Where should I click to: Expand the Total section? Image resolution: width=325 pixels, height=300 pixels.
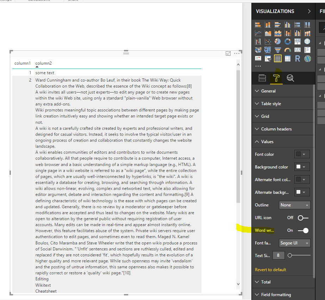(x=283, y=282)
